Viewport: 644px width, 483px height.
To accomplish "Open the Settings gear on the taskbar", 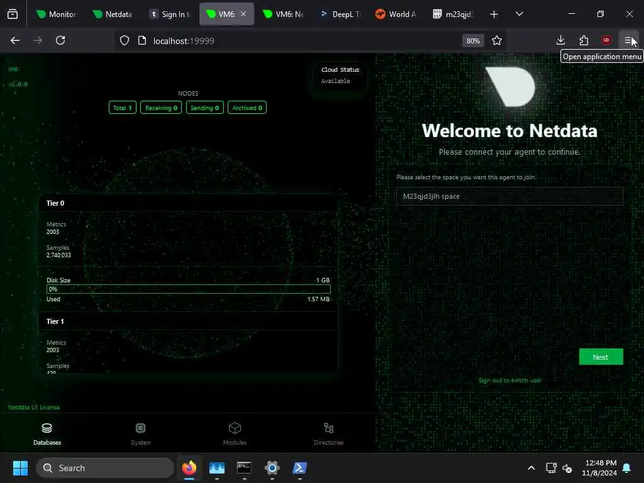I will (x=272, y=468).
